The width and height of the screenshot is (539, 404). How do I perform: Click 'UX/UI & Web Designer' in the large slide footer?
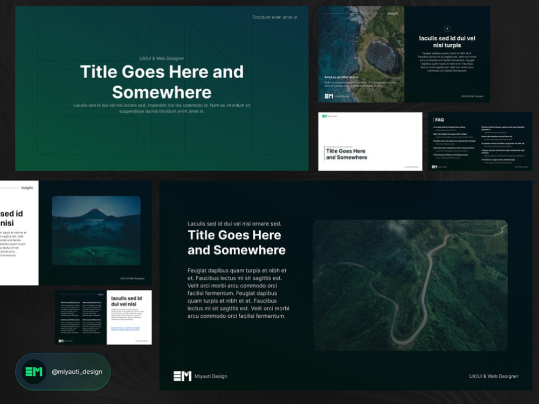(x=494, y=376)
